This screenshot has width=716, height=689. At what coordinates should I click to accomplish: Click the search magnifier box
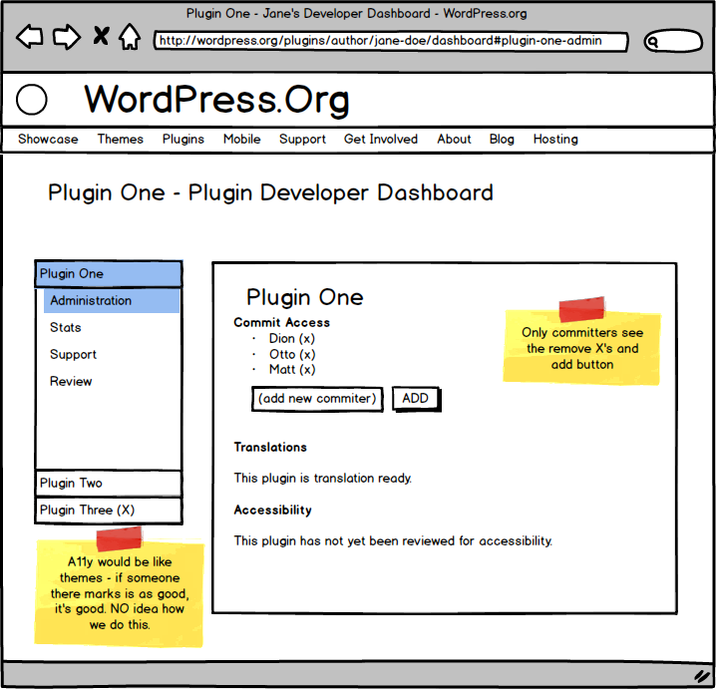point(673,42)
